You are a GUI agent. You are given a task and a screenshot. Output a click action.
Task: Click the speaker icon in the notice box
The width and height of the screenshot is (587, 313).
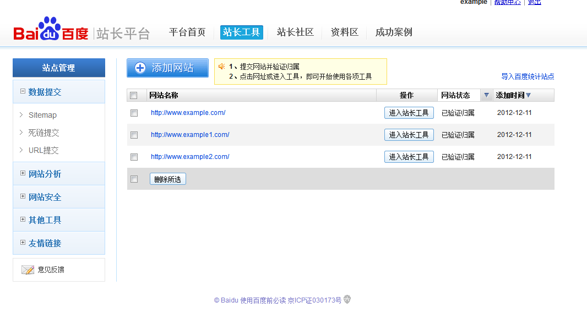(221, 67)
